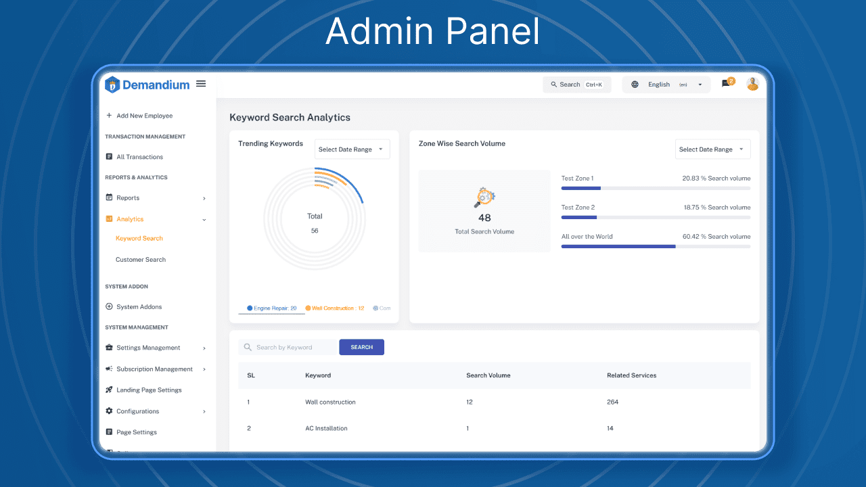Open Zone Wise Search Volume date range dropdown

point(712,149)
